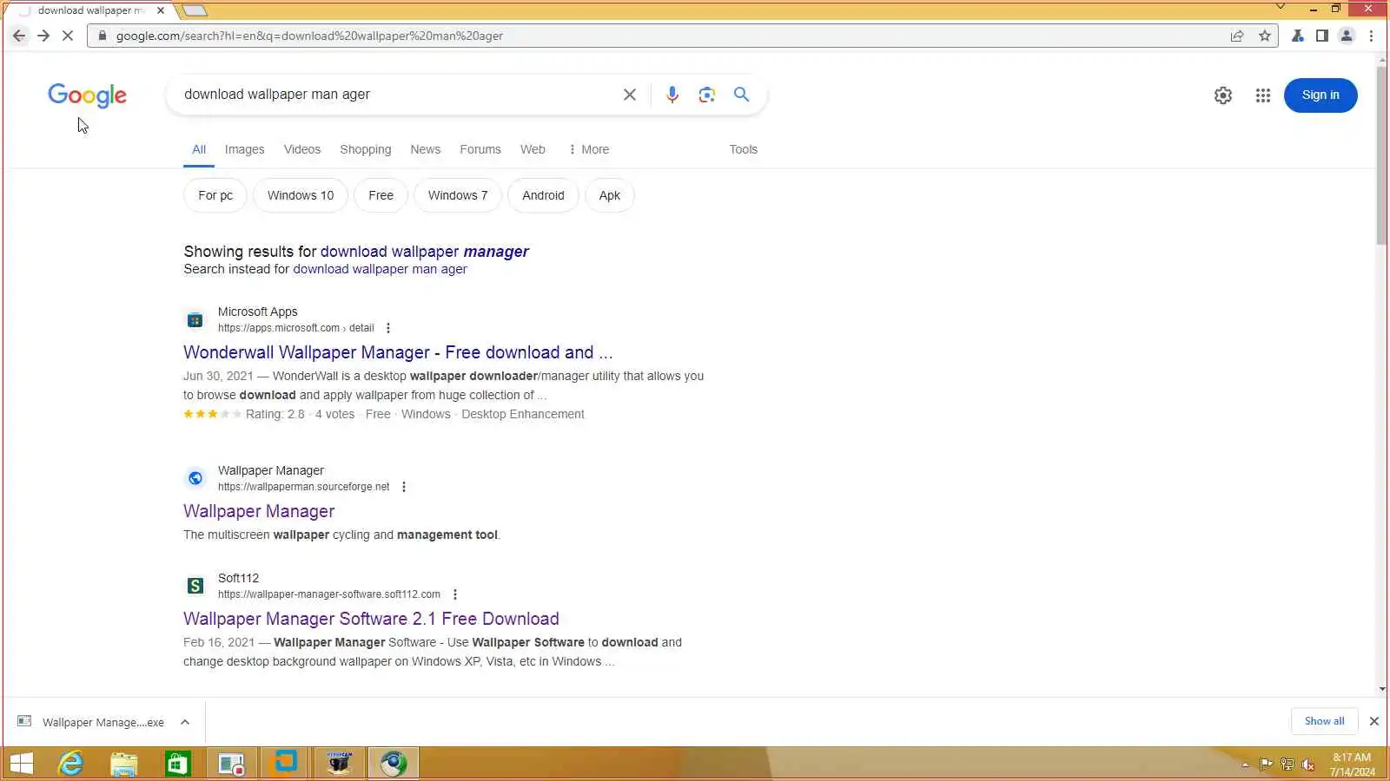Open the tab search dropdown arrow

click(x=1280, y=7)
